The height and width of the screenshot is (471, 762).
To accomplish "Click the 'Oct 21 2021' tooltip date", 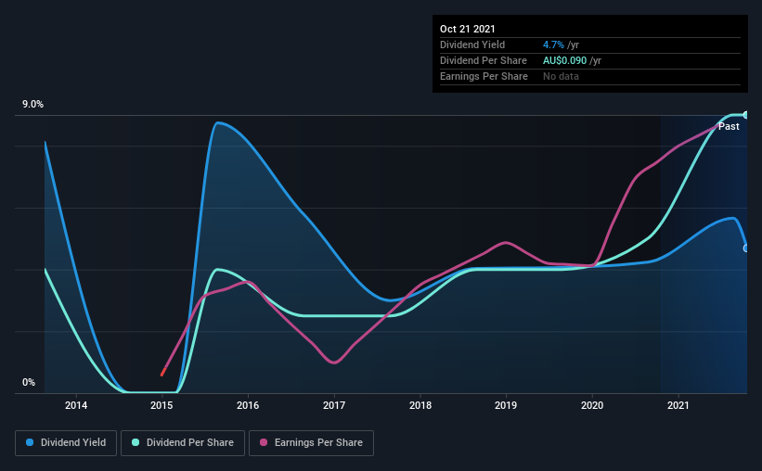I will point(468,29).
